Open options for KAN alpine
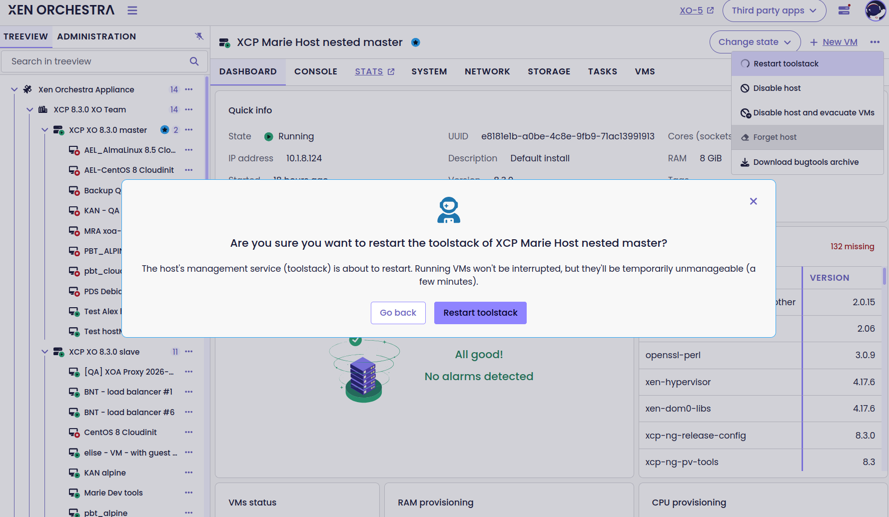This screenshot has width=889, height=517. point(189,473)
